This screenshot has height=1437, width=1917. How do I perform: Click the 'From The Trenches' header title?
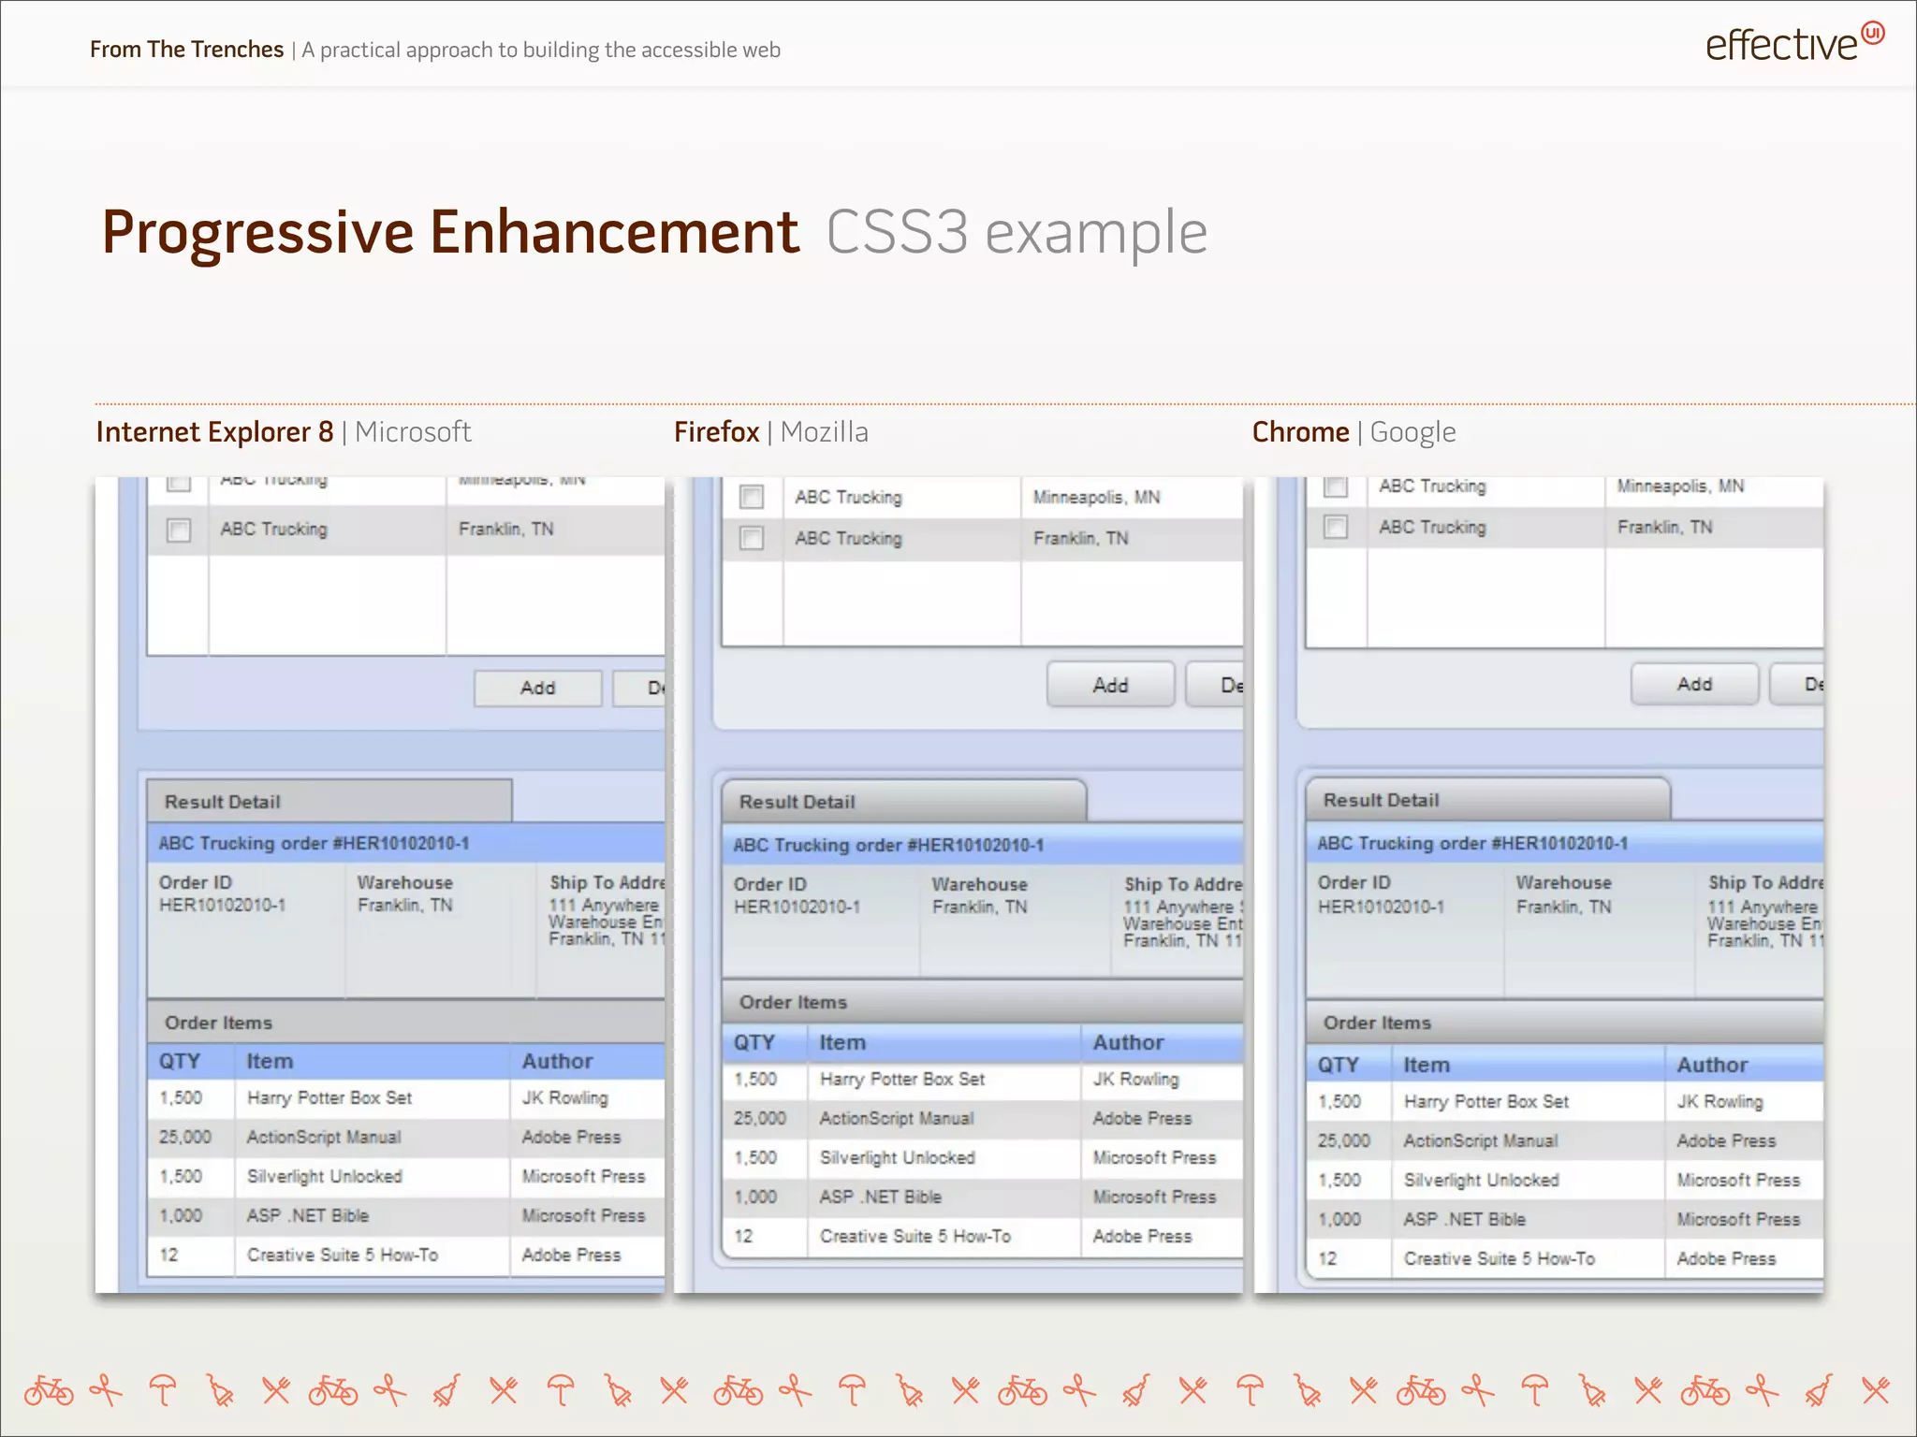(186, 49)
